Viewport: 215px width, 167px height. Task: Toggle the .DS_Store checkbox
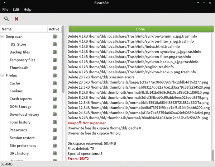coord(55,44)
